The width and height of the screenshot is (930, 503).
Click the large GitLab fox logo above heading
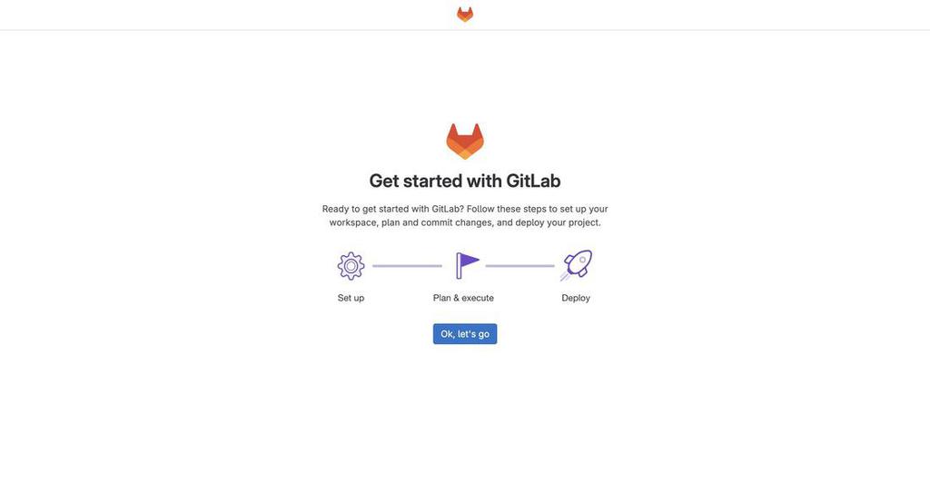465,141
